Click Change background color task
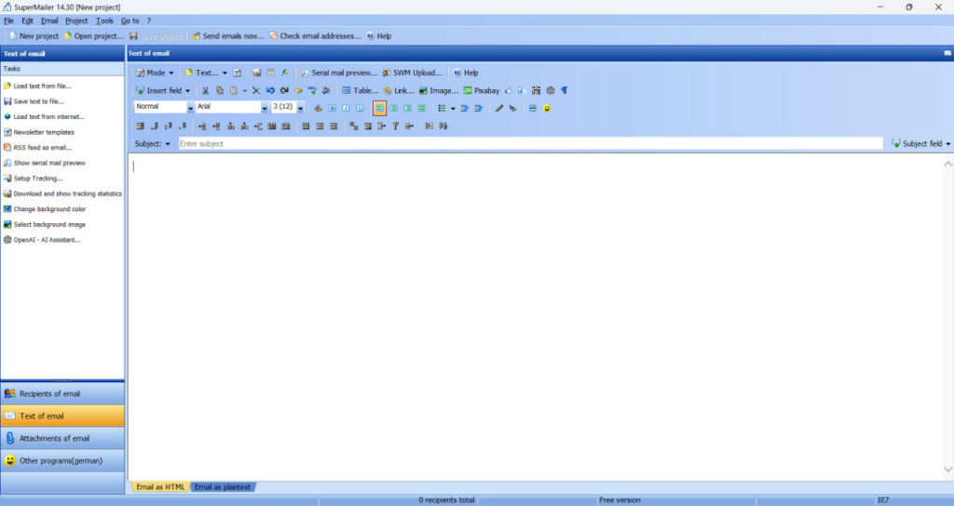Viewport: 954px width, 506px height. pyautogui.click(x=45, y=209)
